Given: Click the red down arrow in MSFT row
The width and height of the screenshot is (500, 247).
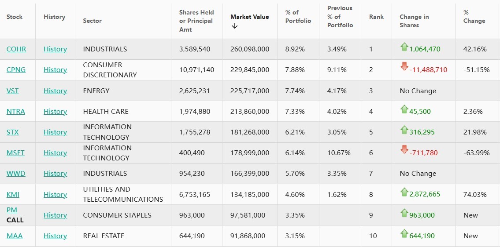Looking at the screenshot, I should pyautogui.click(x=404, y=150).
